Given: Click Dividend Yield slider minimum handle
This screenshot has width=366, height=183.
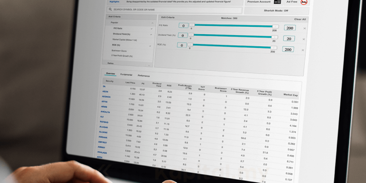Looking at the screenshot, I should 191,35.
